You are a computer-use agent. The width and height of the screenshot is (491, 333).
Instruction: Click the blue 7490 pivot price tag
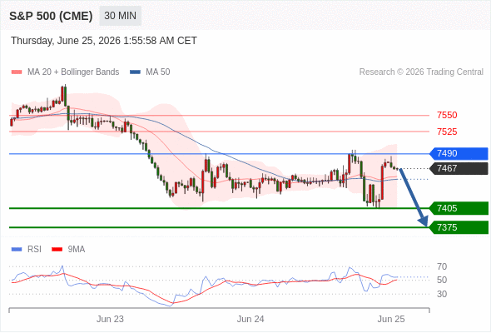(459, 153)
